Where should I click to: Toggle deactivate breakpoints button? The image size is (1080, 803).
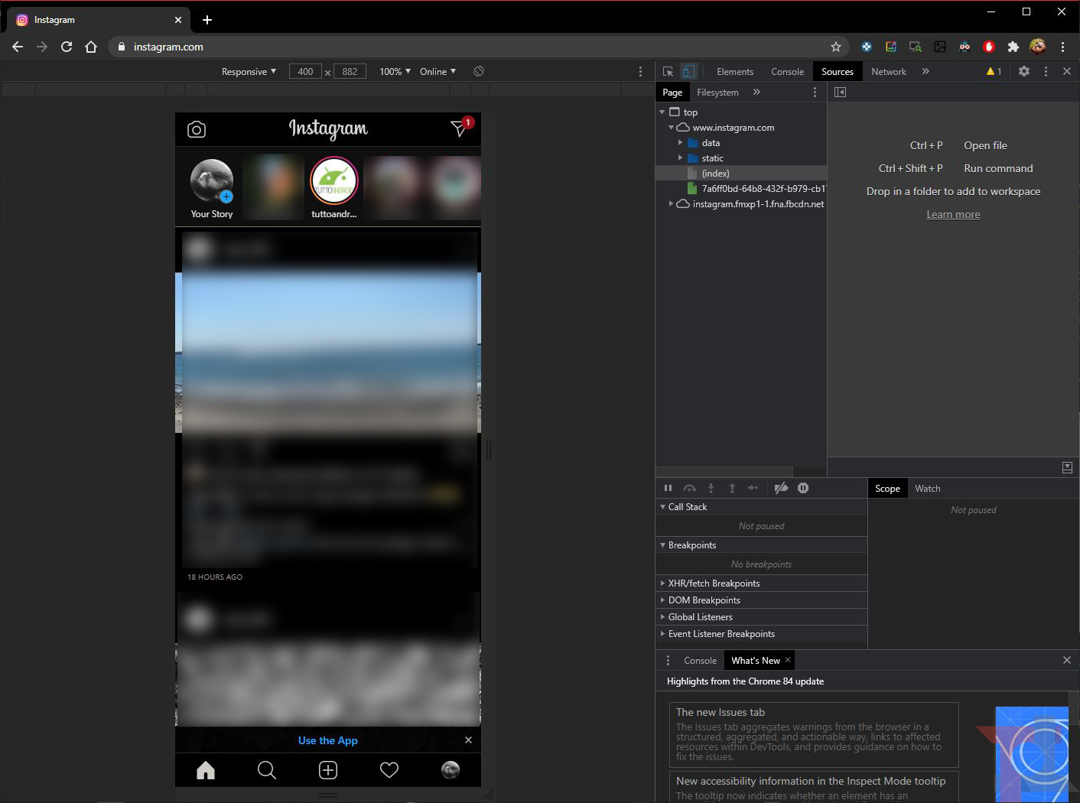[x=781, y=488]
